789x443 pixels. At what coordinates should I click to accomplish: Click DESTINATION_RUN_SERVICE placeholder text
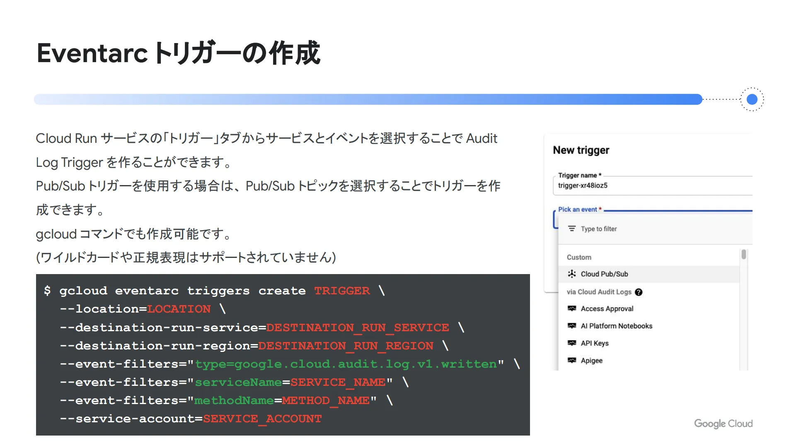coord(358,328)
